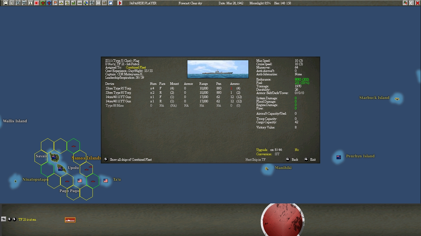Go to the next task force arrow
Image resolution: width=421 pixels, height=236 pixels.
(14, 219)
